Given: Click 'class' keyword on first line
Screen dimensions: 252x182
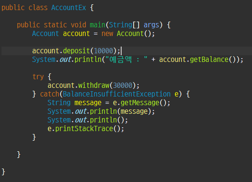Looking at the screenshot, I should [38, 8].
